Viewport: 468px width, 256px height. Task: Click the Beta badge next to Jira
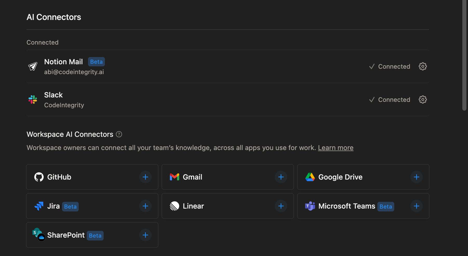[70, 207]
